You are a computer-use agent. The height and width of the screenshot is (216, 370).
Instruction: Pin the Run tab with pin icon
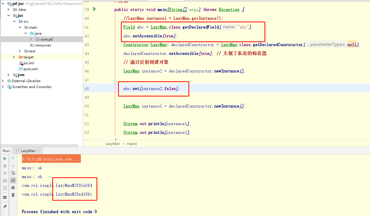tap(5, 207)
